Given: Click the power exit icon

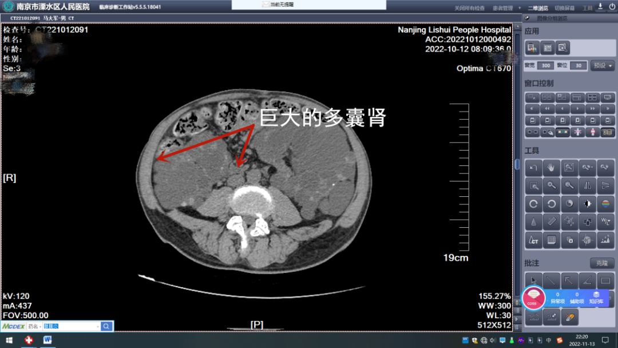Looking at the screenshot, I should point(612,7).
